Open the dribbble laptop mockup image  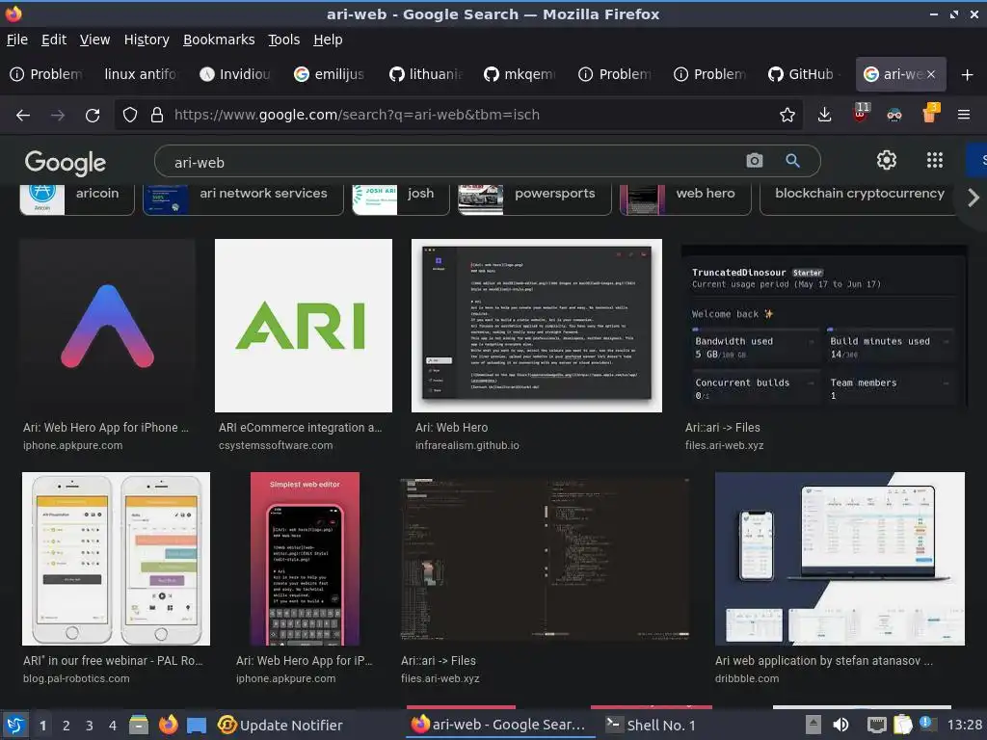pos(840,559)
